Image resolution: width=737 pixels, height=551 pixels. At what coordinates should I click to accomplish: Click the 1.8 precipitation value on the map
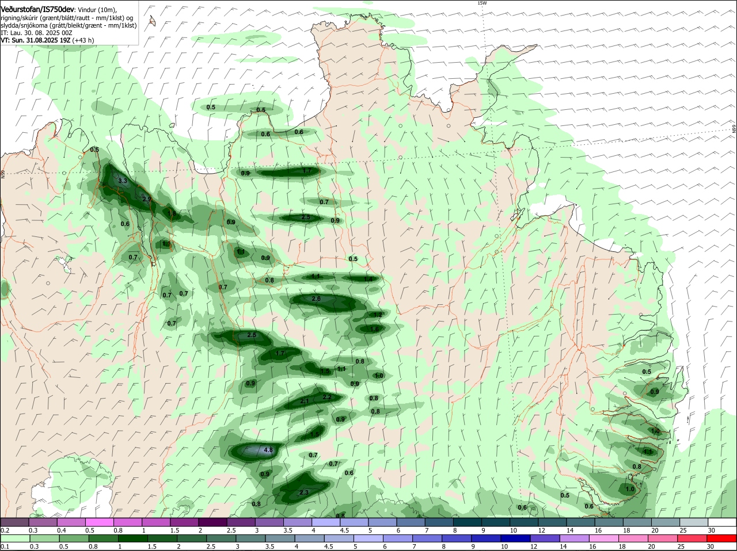[x=172, y=213]
